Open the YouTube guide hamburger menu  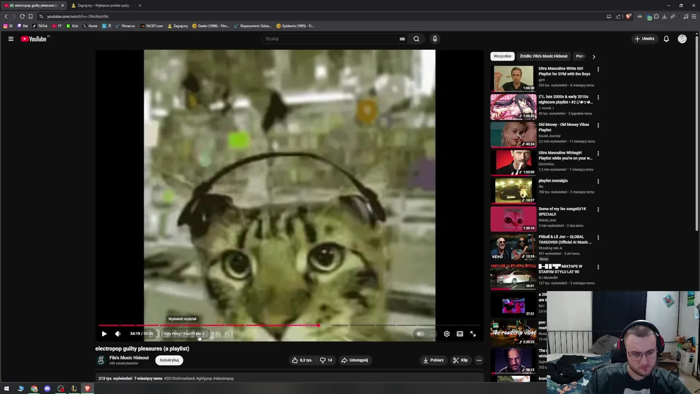pyautogui.click(x=10, y=39)
